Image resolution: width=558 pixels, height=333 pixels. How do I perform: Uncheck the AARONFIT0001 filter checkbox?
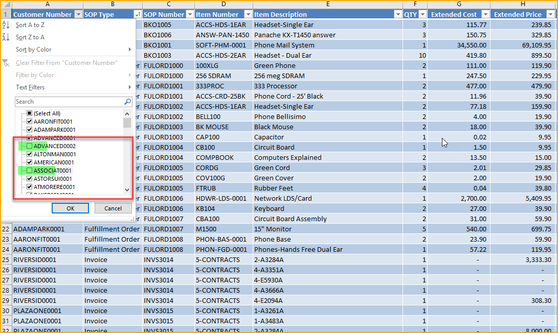[30, 122]
